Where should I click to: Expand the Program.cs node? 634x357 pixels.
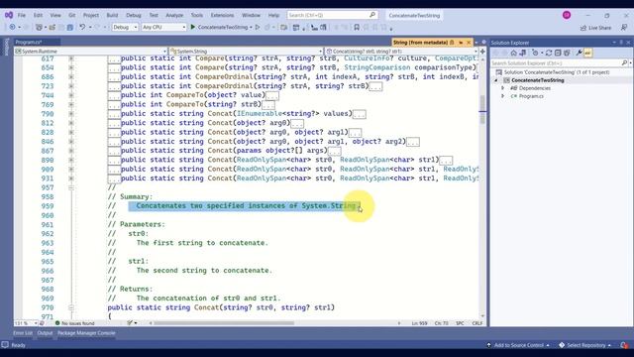[503, 96]
